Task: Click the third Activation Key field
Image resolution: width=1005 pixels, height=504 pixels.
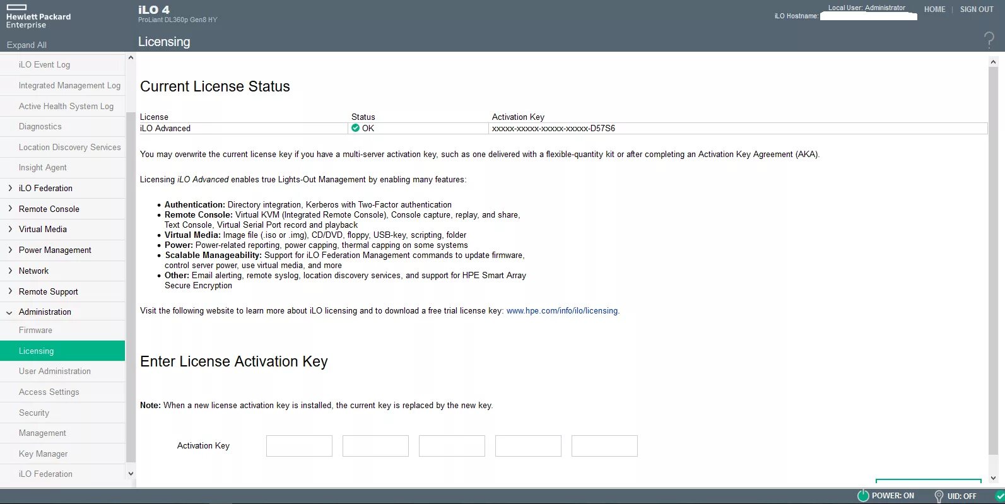Action: [x=452, y=446]
